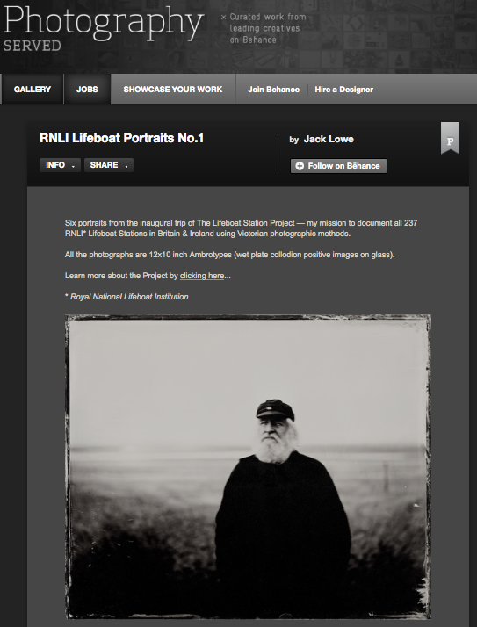Select SHOWCASE YOUR WORK menu item
The image size is (477, 627).
coord(173,90)
